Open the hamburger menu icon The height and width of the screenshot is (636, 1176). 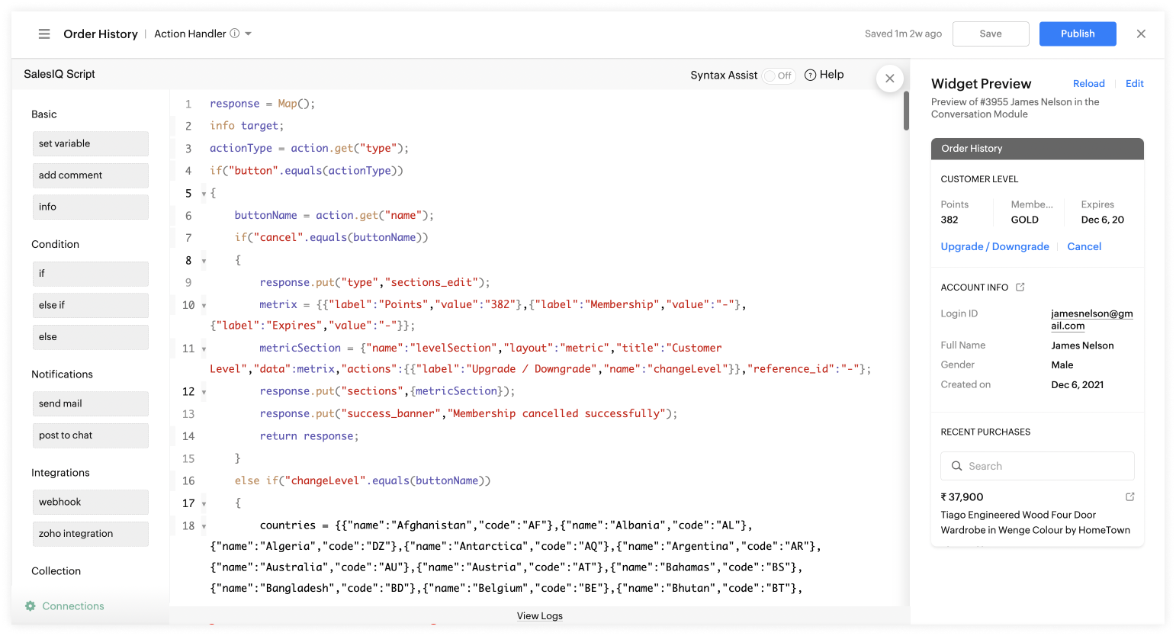click(x=44, y=34)
